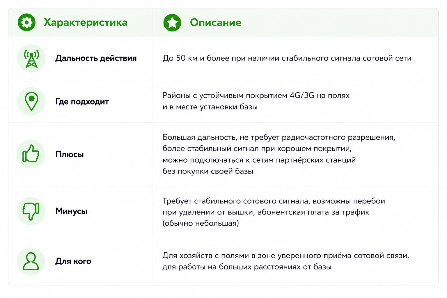
Task: Click the star icon beside Описание
Action: 172,22
